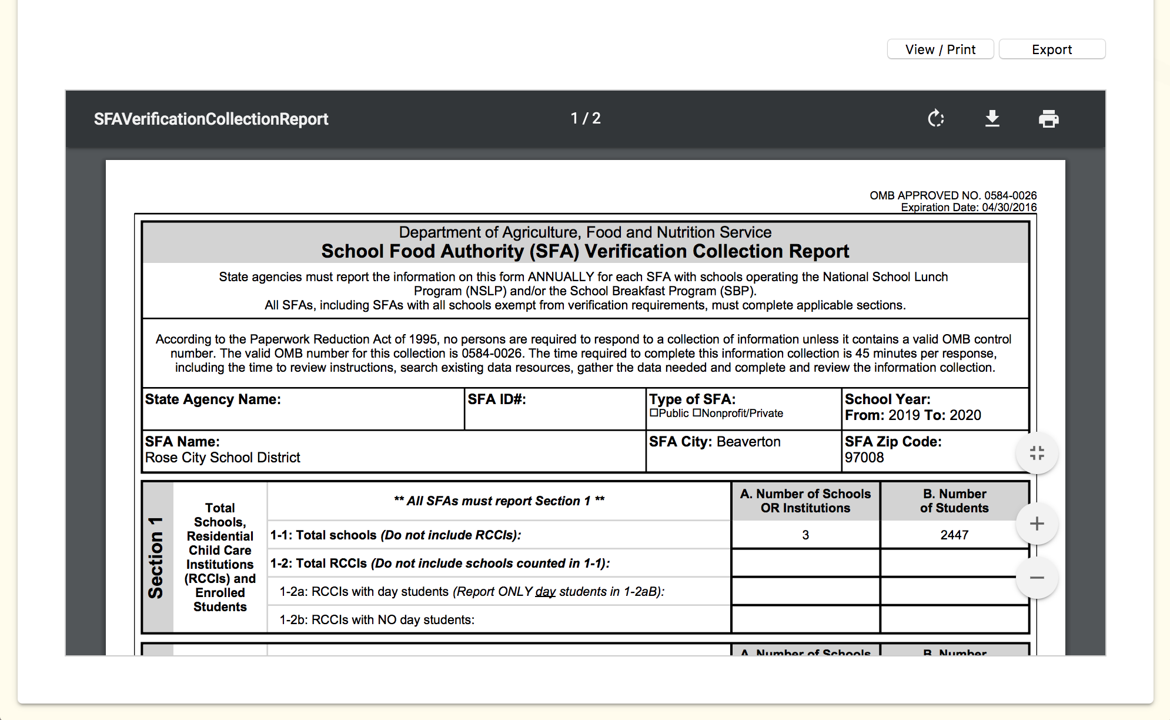Download the SFA Verification report PDF

tap(992, 119)
